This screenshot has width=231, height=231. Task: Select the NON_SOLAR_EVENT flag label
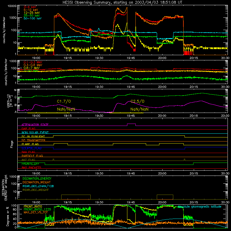coord(35,133)
